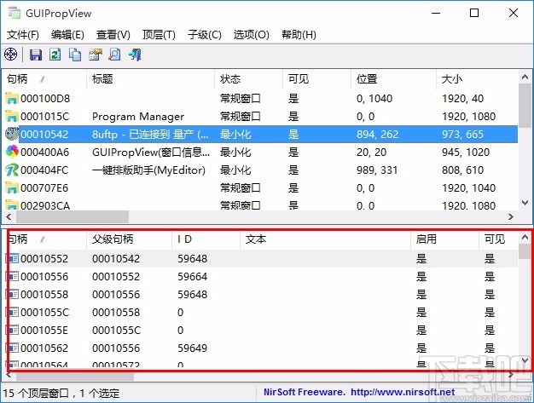Select handle 000707E6 in top list
This screenshot has width=534, height=403.
click(44, 188)
